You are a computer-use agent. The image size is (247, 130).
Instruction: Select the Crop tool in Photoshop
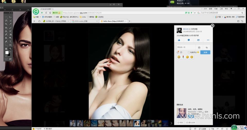pyautogui.click(x=6, y=24)
